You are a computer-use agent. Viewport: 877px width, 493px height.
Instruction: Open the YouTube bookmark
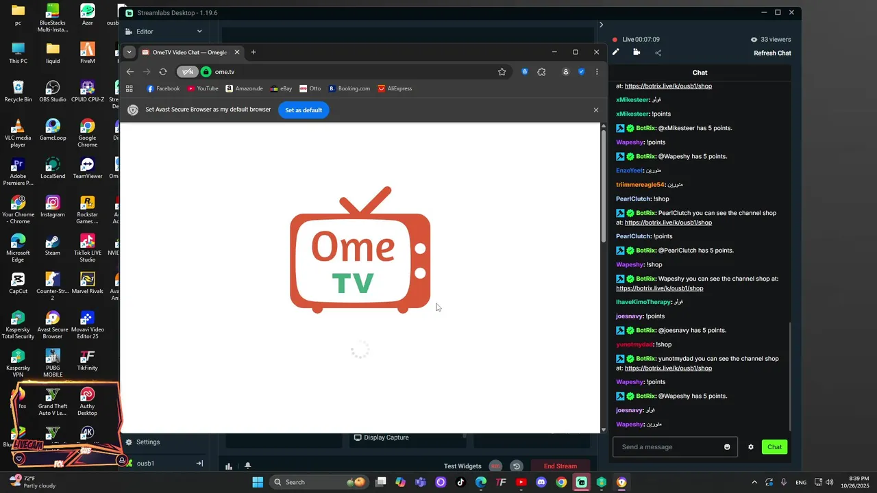(202, 88)
